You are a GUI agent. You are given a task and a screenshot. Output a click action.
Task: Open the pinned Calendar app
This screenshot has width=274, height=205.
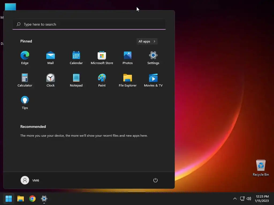click(76, 58)
